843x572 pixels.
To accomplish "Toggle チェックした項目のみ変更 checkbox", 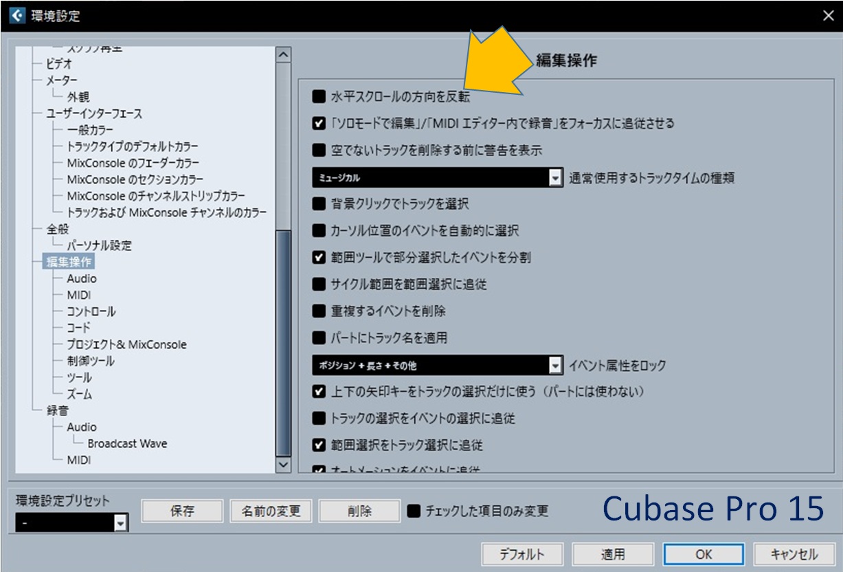I will [414, 511].
